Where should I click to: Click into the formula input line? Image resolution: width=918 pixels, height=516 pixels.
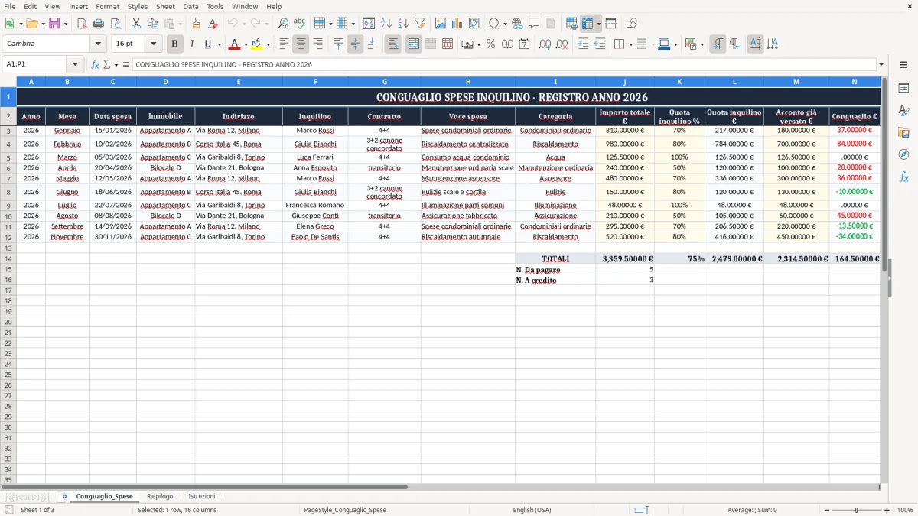click(503, 65)
